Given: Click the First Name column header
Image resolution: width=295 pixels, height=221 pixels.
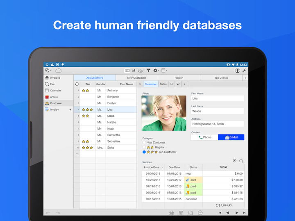Looking at the screenshot, I should (x=121, y=84).
